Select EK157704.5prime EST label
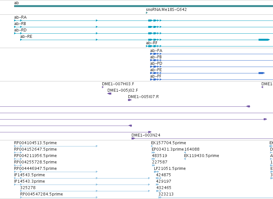 tap(168, 143)
